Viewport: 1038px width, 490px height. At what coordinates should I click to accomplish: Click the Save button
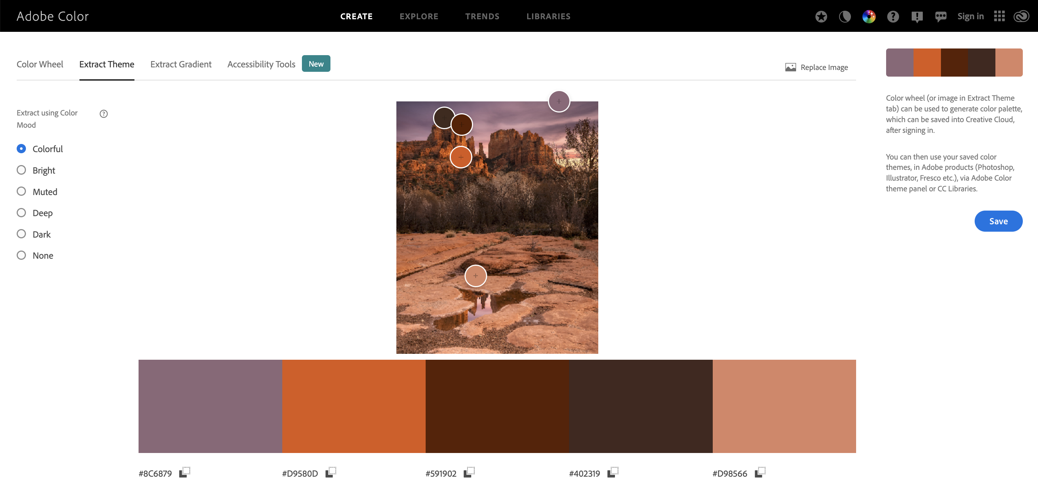[x=998, y=221]
